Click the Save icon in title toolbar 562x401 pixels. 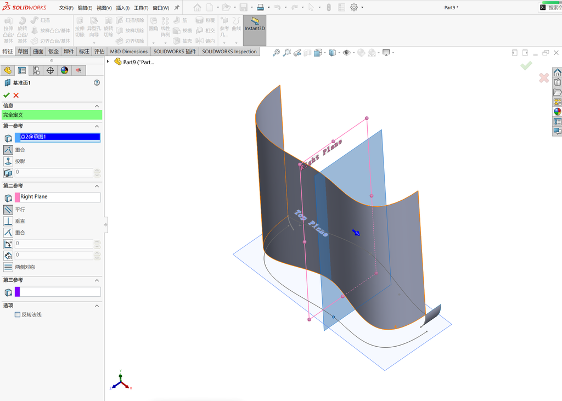tap(244, 7)
